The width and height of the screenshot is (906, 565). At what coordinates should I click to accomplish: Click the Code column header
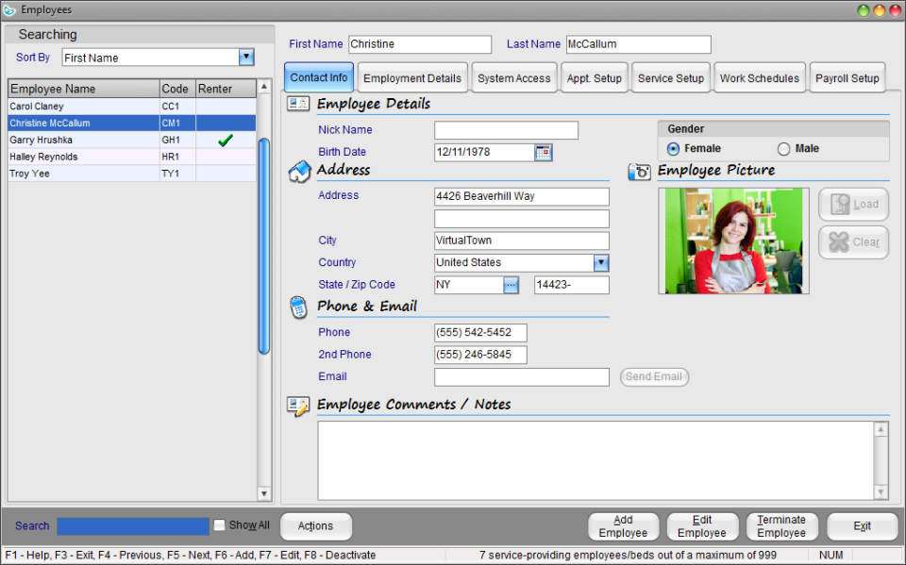(x=177, y=89)
